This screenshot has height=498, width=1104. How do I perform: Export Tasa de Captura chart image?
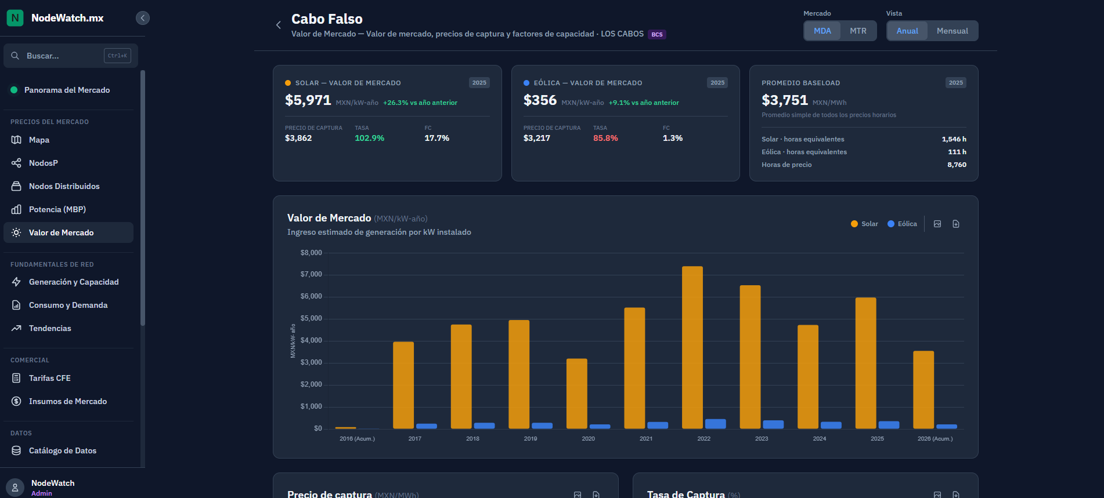(937, 495)
